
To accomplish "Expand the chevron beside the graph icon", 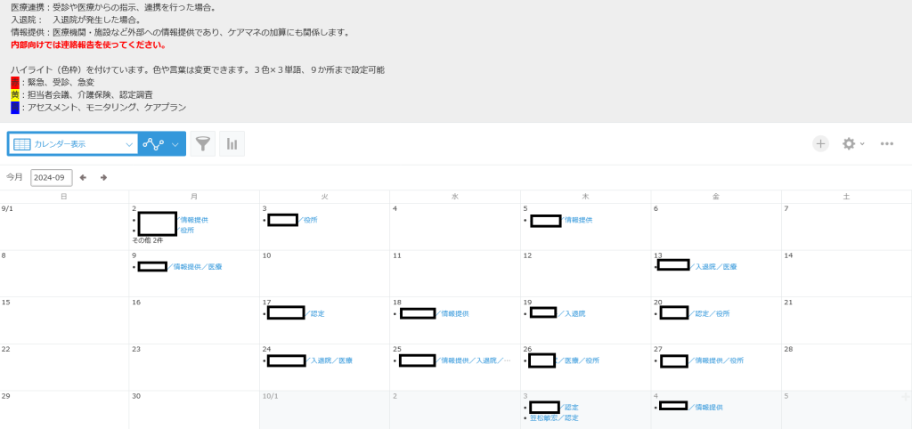I will 175,143.
